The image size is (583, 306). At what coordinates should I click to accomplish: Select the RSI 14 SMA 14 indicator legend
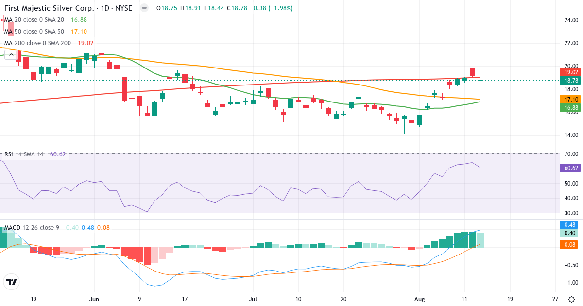tap(24, 154)
